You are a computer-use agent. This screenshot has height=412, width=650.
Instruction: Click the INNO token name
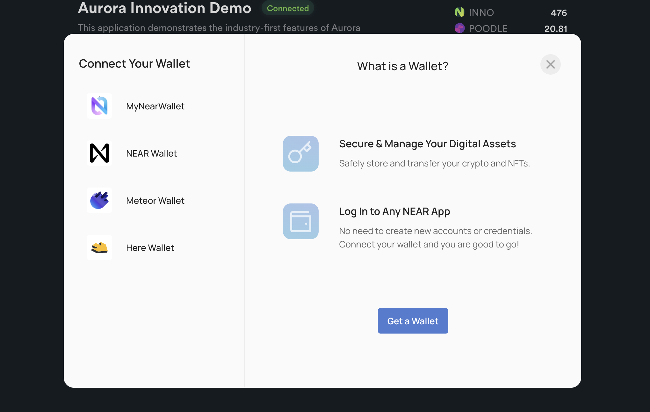(x=481, y=13)
